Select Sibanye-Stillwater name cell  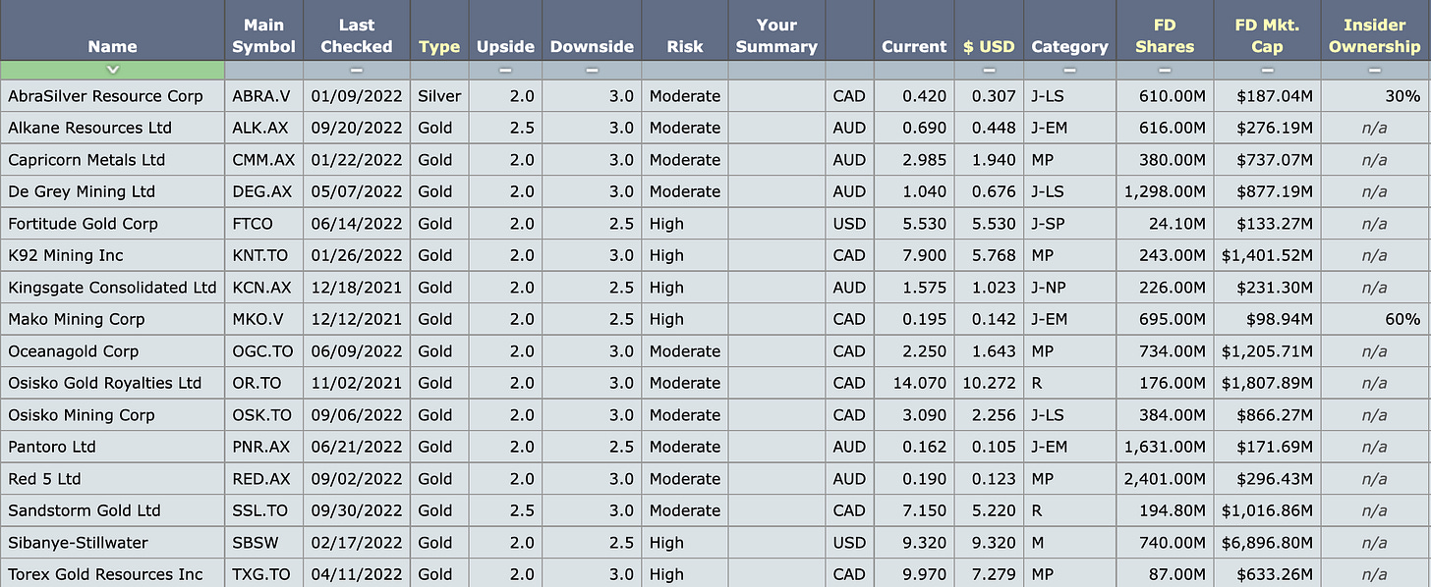pos(81,543)
